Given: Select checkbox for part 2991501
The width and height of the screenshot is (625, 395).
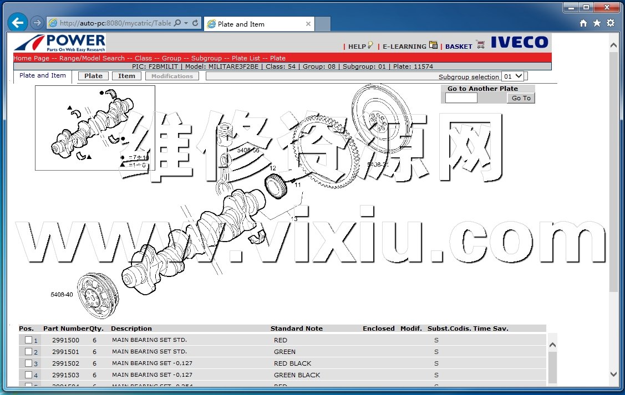Looking at the screenshot, I should (28, 352).
